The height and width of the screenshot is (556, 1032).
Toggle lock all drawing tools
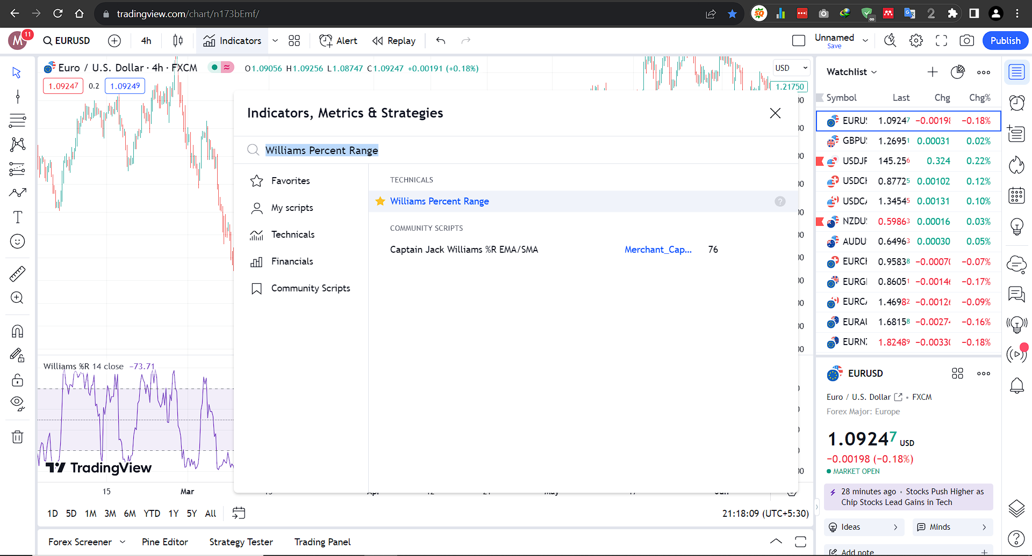17,380
